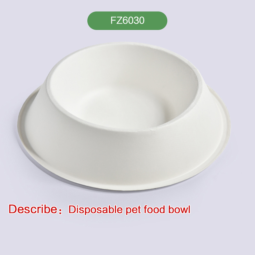Image resolution: width=255 pixels, height=255 pixels.
Task: Click the colon after Describe
Action: click(60, 211)
